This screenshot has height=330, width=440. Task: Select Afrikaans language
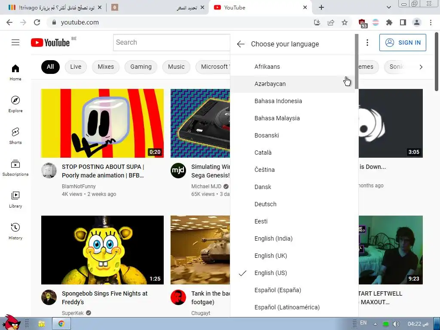point(292,67)
